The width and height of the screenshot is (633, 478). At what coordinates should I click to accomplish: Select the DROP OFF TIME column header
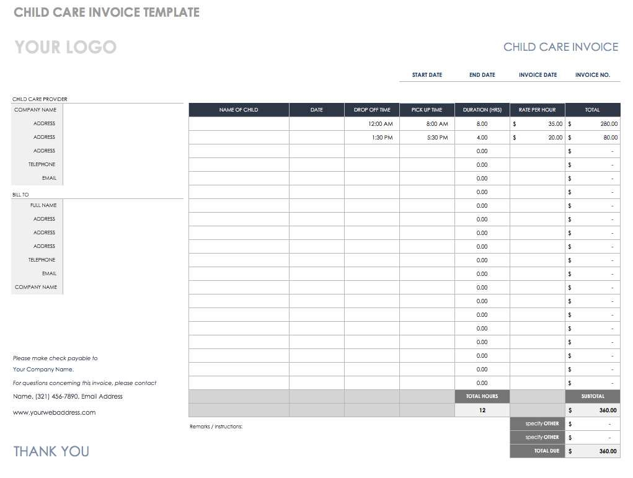[371, 110]
